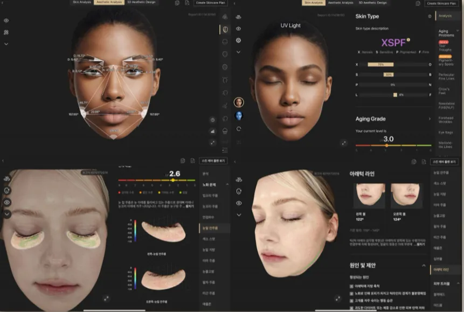Click Create Skincare Plan in Aesthetic Analysis panel
This screenshot has height=312, width=464.
(210, 3)
